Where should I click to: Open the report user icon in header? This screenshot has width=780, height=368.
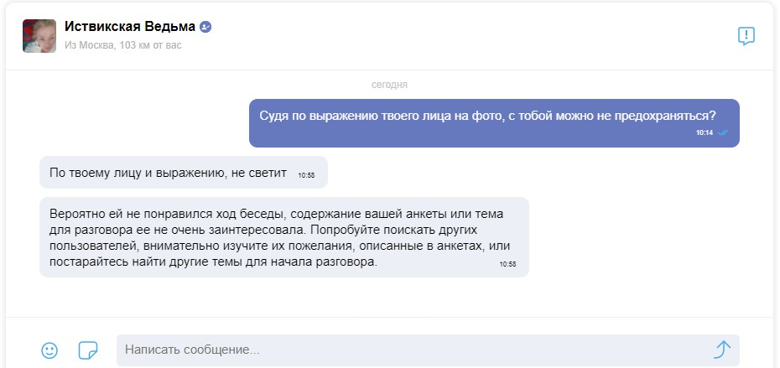tap(746, 35)
